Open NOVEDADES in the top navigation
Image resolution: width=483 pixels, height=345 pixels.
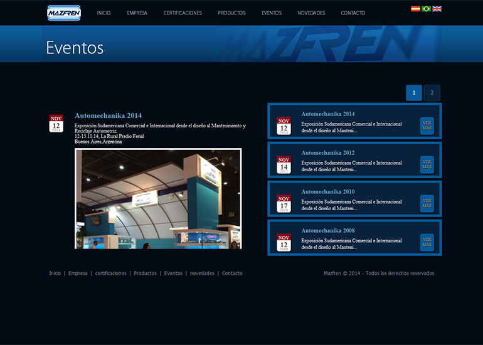(x=311, y=13)
